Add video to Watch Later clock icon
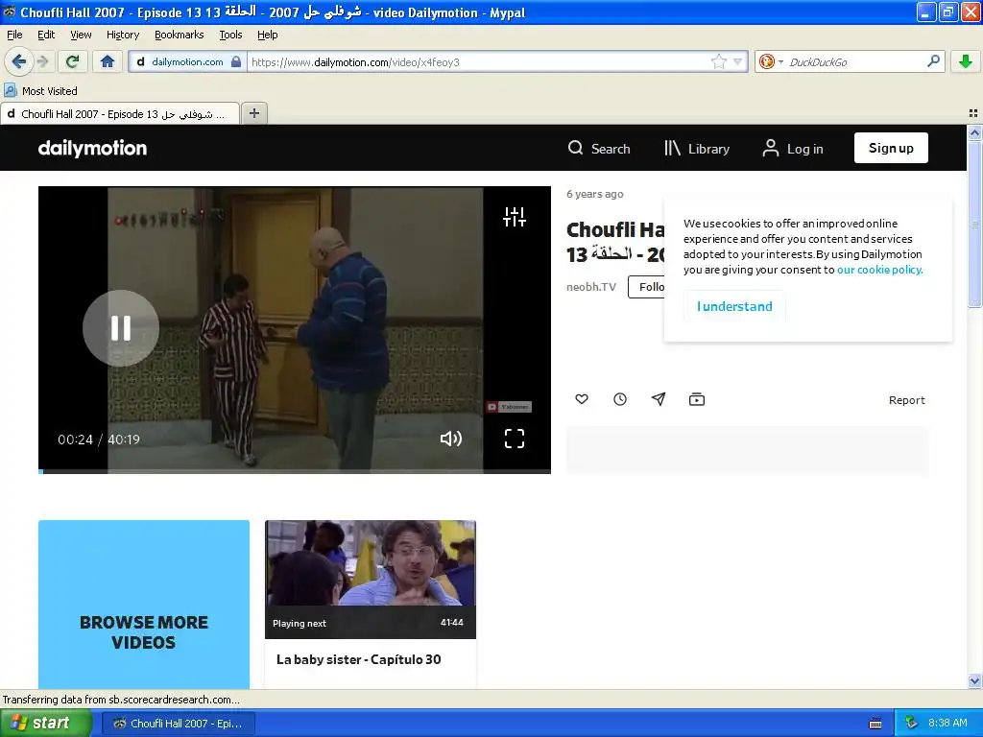983x737 pixels. pyautogui.click(x=620, y=399)
